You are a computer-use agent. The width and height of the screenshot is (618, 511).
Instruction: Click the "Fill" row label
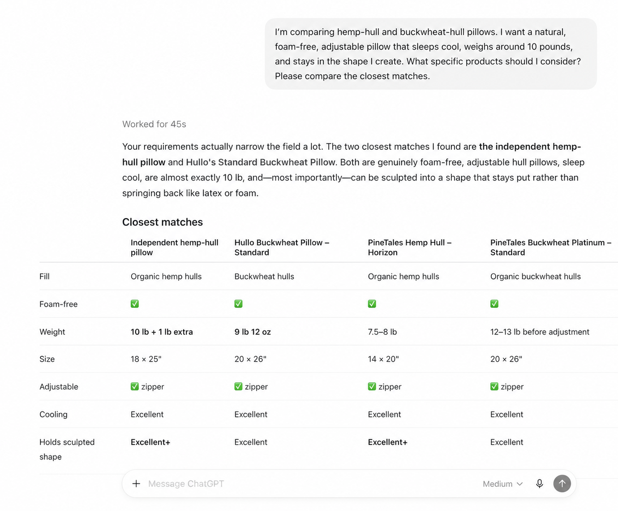point(44,277)
